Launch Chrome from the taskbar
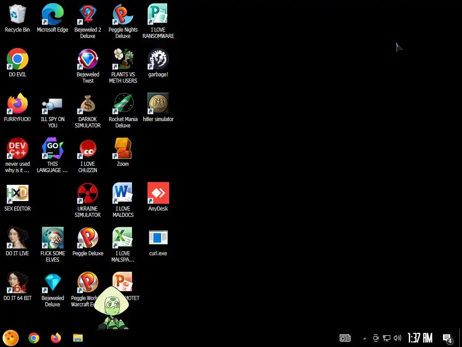 coord(34,338)
